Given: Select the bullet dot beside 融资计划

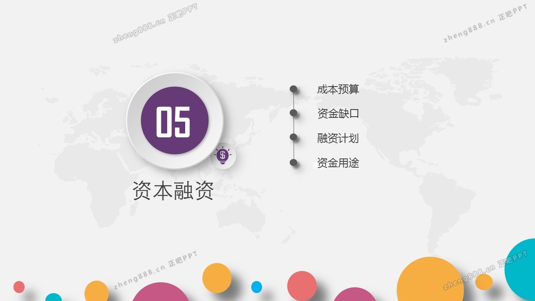Looking at the screenshot, I should tap(293, 137).
